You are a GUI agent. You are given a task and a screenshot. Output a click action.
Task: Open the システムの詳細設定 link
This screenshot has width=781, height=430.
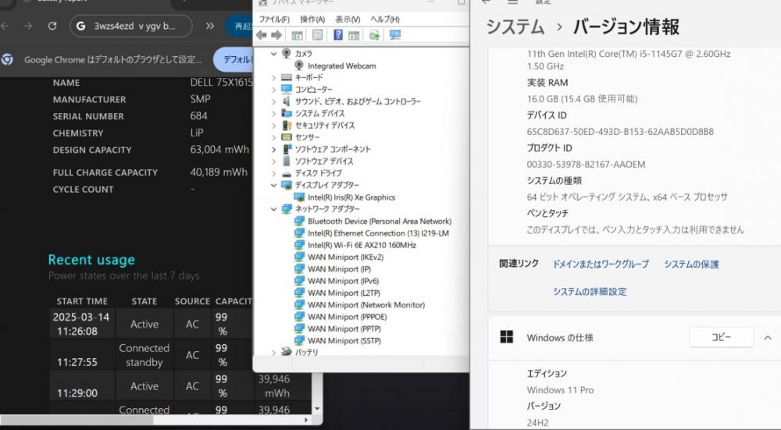pos(590,292)
